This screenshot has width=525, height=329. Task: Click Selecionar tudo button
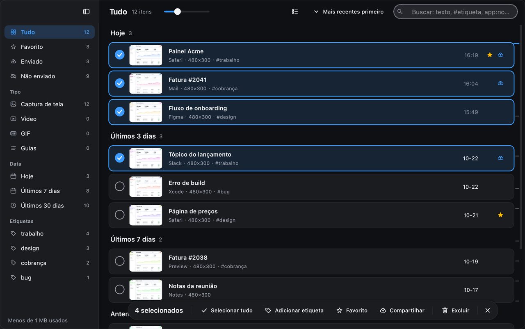pos(227,311)
